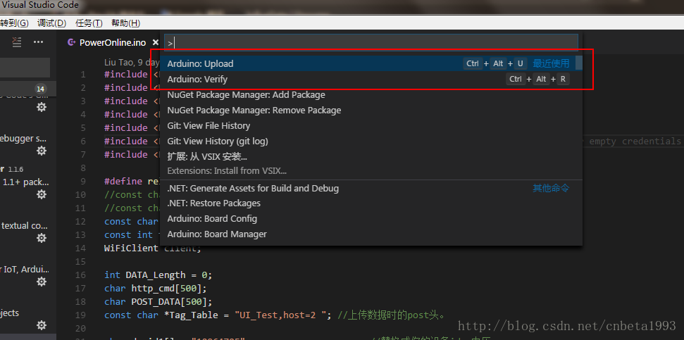Viewport: 684px width, 340px height.
Task: Select Arduino: Board Config command
Action: (371, 219)
